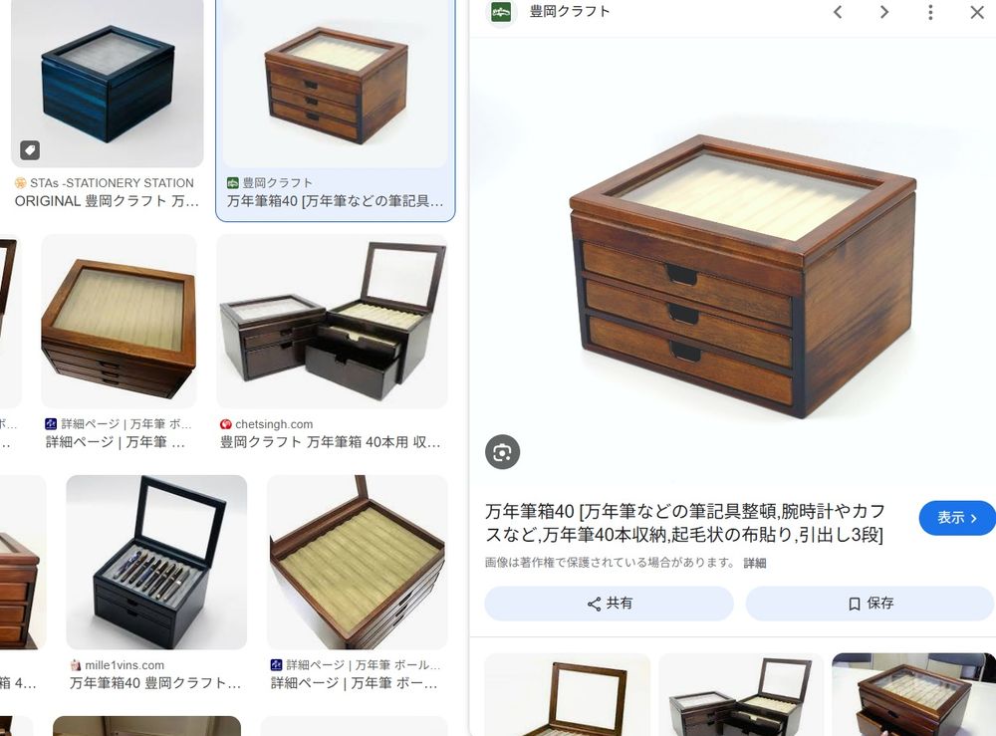Open the 詳細 copyright details link
This screenshot has height=736, width=996.
755,563
